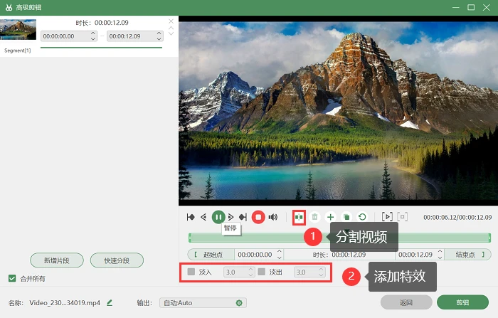Increase the 淡入 duration value

click(x=250, y=270)
